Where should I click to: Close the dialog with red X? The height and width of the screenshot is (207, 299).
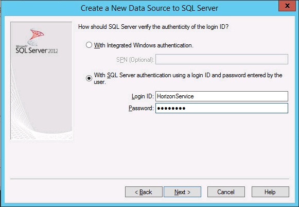(x=287, y=6)
